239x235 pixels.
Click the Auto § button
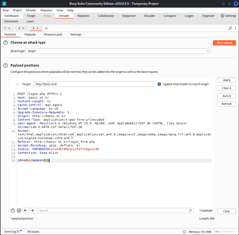[x=227, y=96]
